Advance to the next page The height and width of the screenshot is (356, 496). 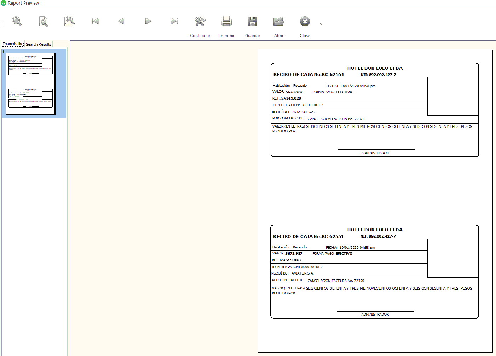pyautogui.click(x=148, y=21)
